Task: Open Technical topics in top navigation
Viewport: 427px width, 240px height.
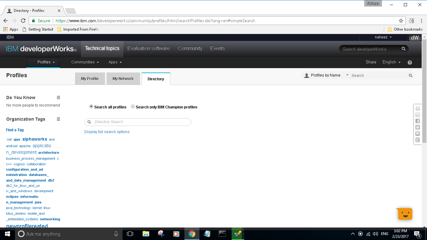Action: pos(102,48)
